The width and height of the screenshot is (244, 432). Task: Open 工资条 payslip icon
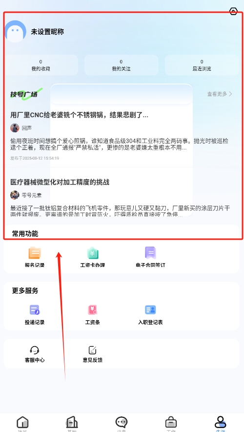pyautogui.click(x=93, y=310)
